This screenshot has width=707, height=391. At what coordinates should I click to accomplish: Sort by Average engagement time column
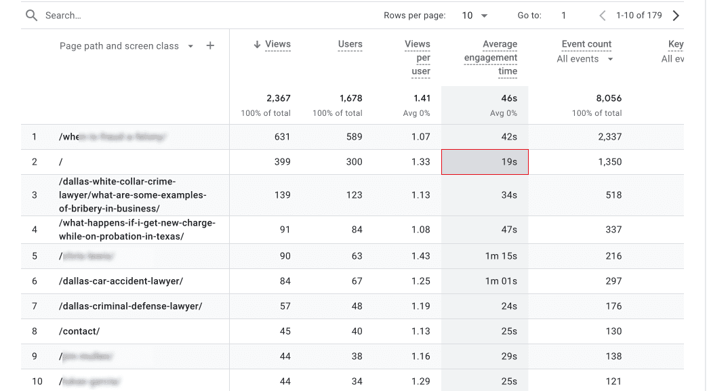[491, 58]
